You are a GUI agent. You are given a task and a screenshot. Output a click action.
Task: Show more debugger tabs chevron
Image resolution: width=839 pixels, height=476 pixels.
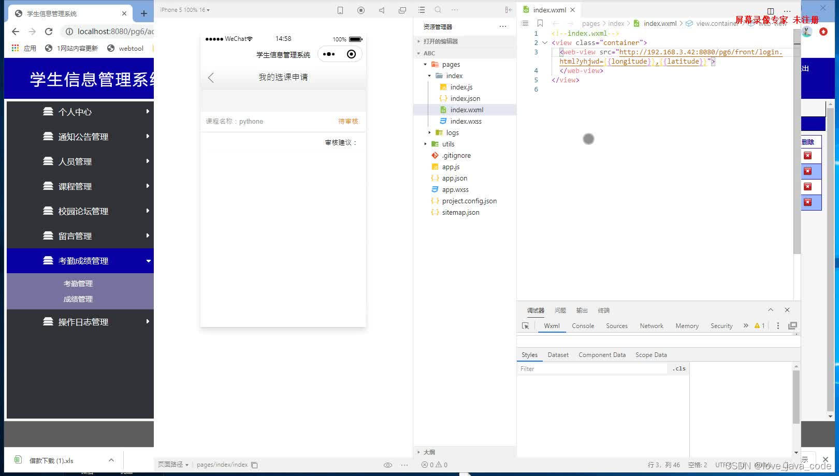(x=746, y=326)
